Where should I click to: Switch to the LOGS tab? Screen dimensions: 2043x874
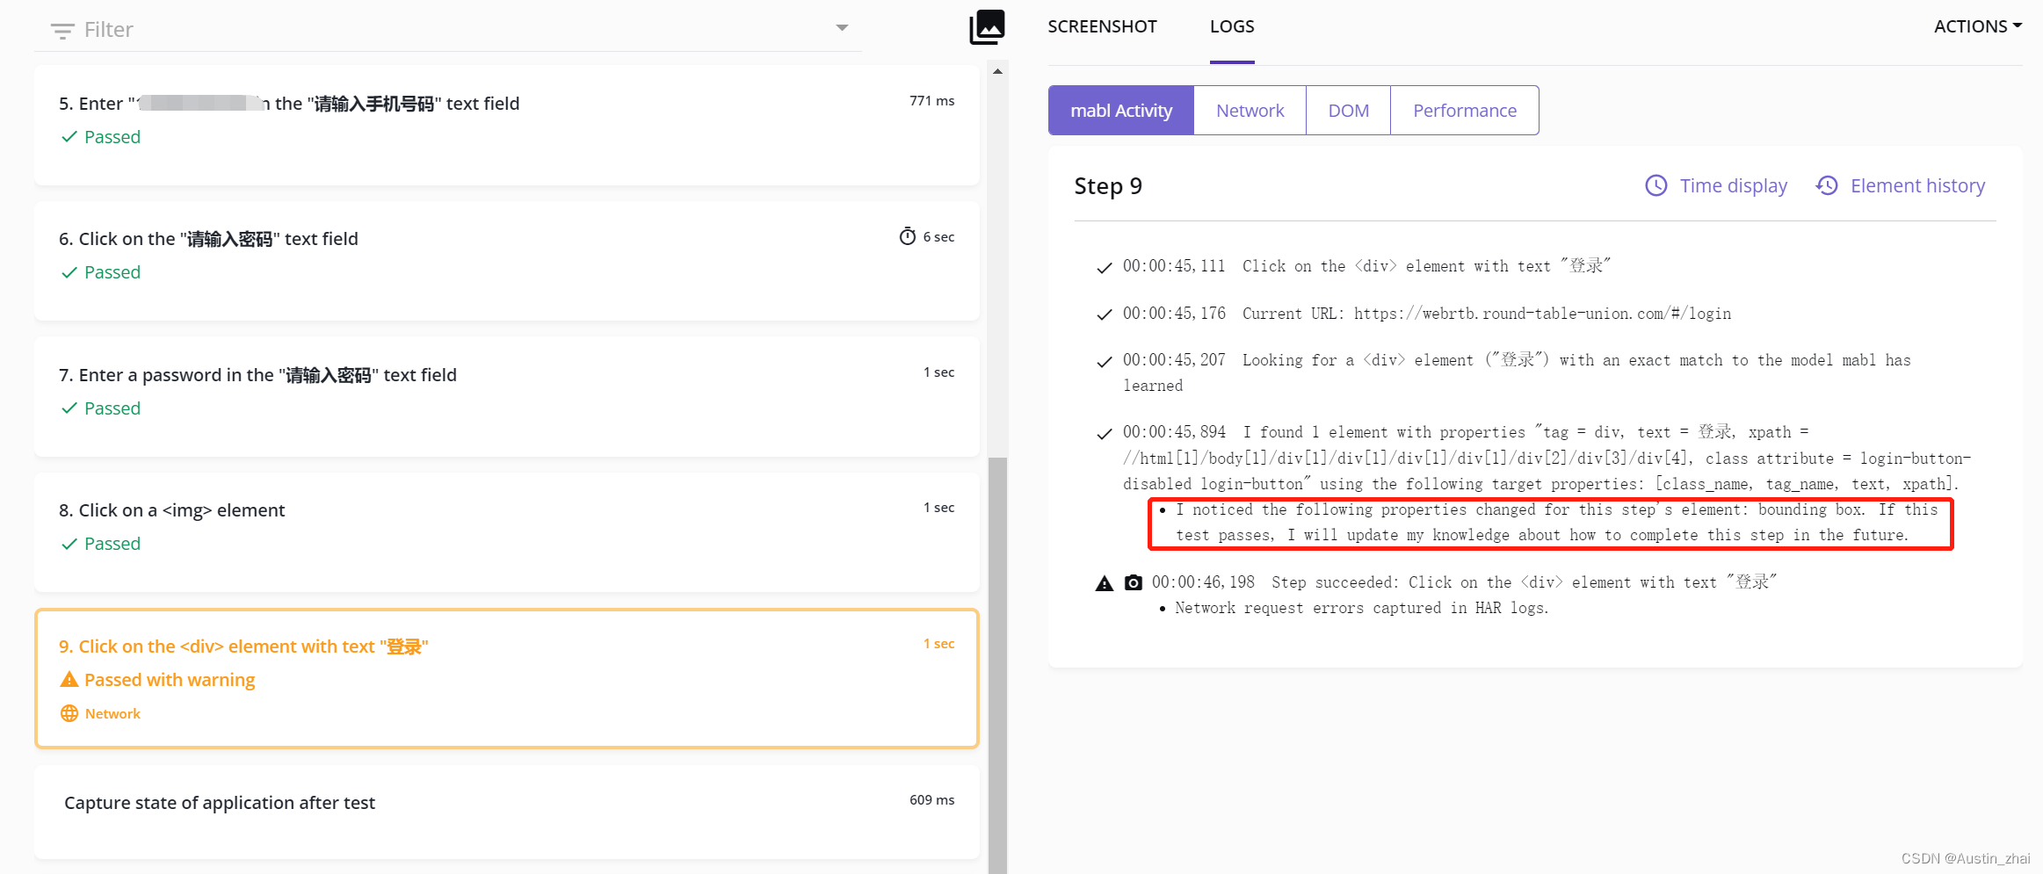coord(1232,26)
